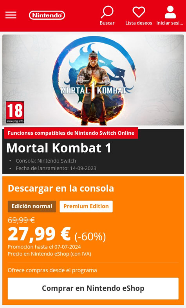The image size is (186, 308).
Task: Click the user profile silhouette icon
Action: click(170, 12)
